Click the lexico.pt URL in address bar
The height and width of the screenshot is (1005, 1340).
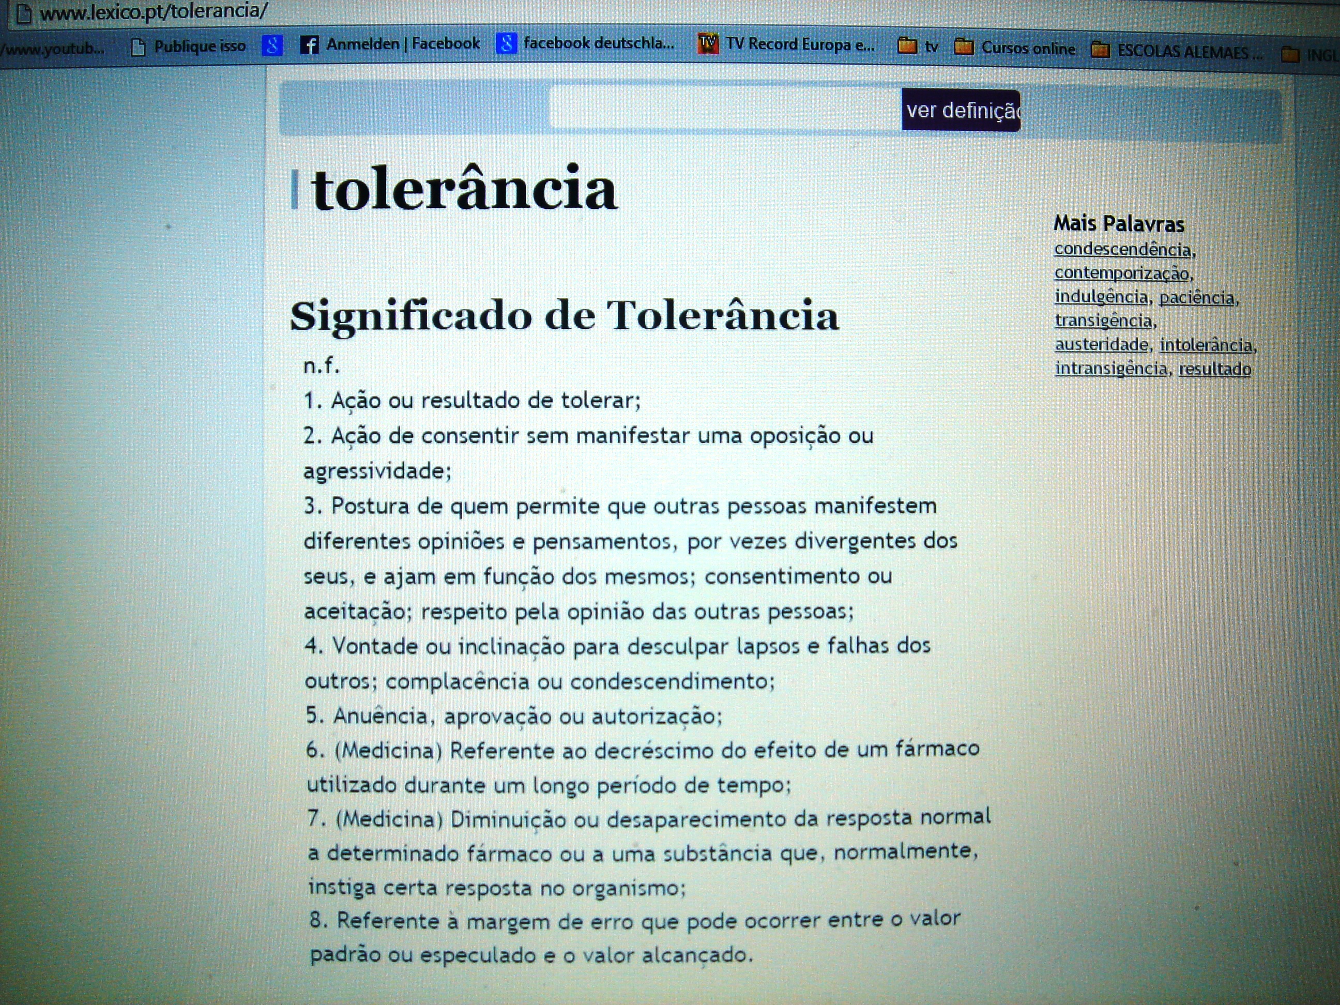click(x=154, y=13)
